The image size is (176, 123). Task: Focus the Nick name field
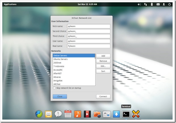[89, 26]
